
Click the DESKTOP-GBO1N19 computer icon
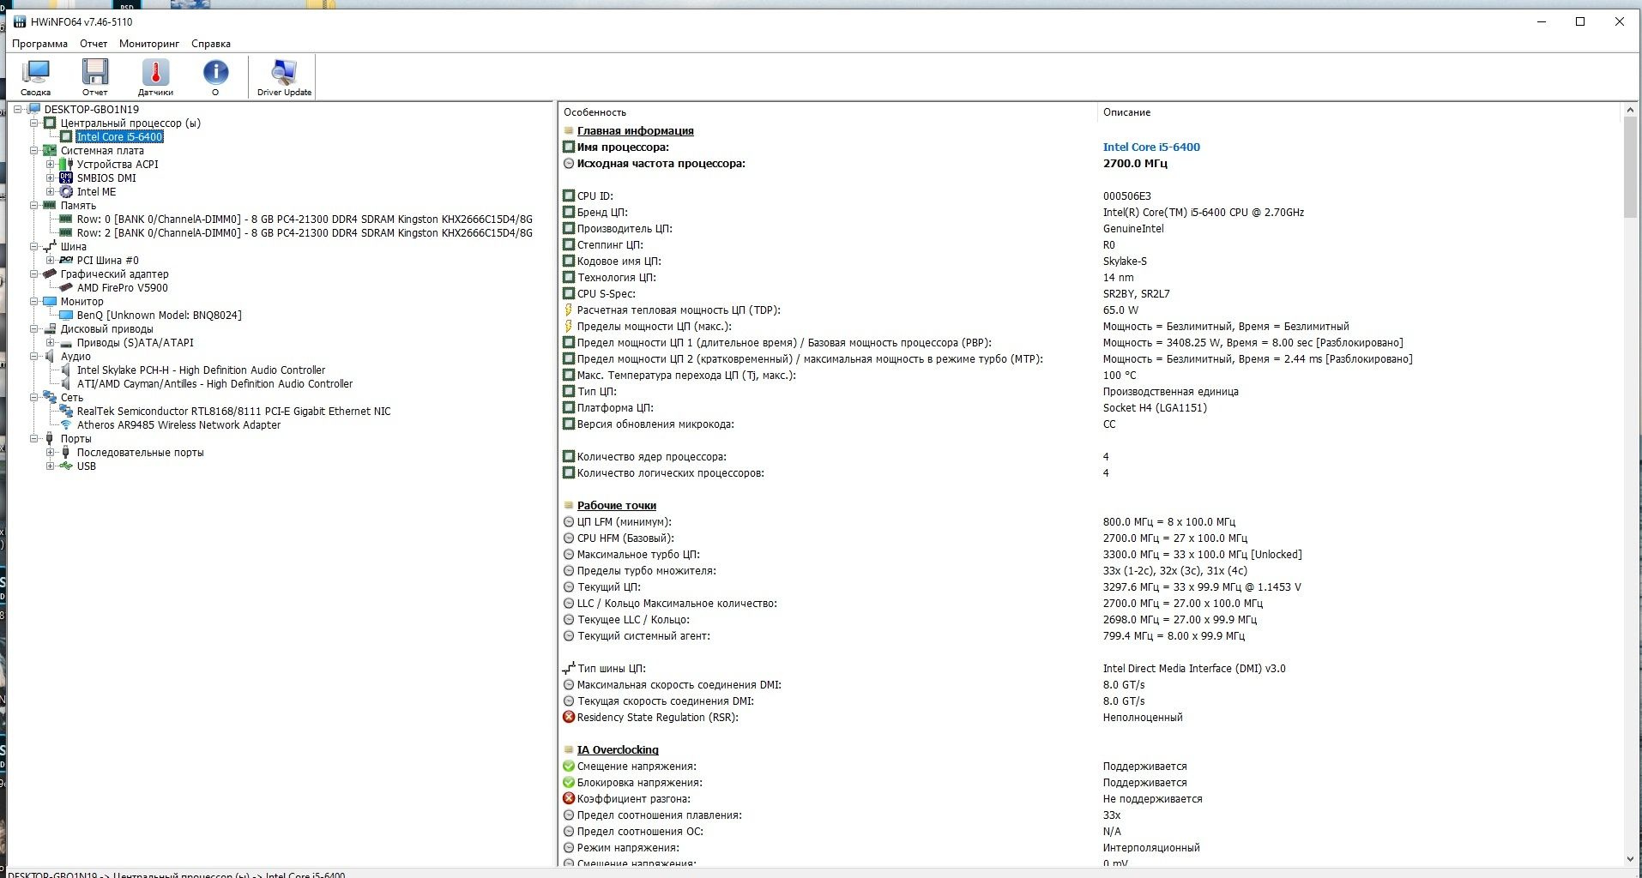[33, 109]
